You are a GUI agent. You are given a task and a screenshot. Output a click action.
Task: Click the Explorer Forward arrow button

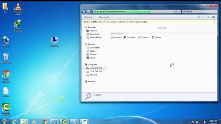88,11
